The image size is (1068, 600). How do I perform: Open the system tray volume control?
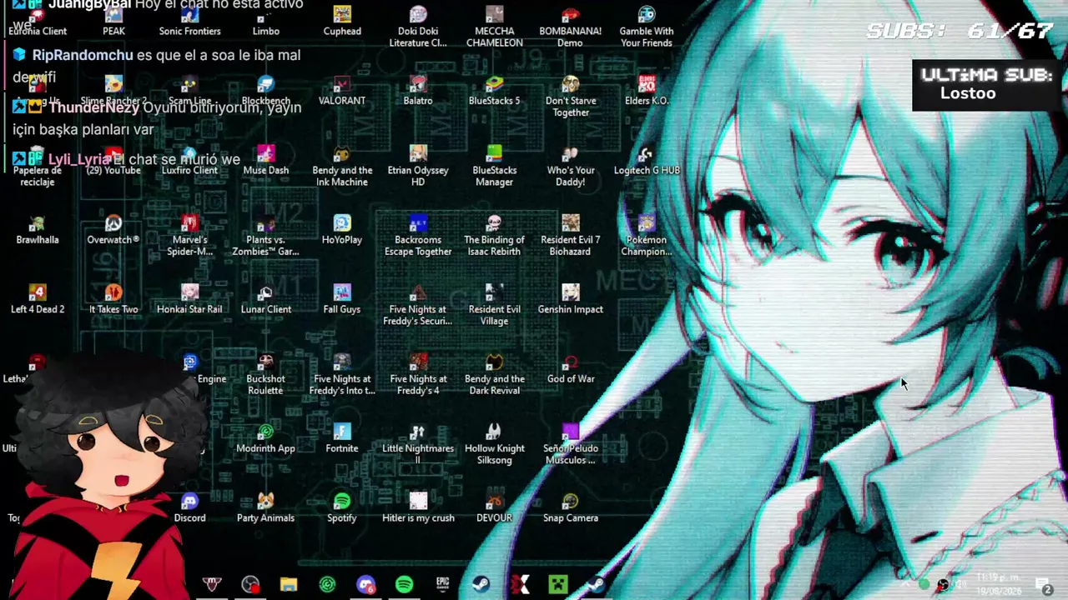click(x=960, y=584)
